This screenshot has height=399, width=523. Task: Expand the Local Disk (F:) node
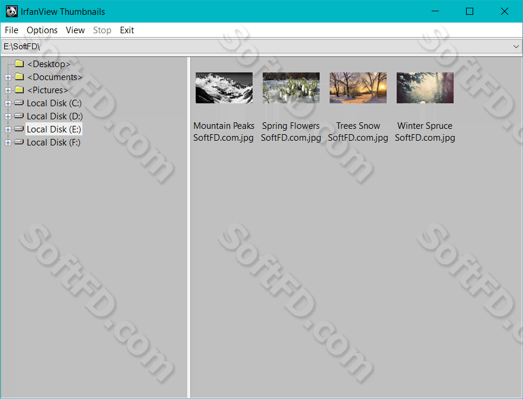[x=8, y=142]
